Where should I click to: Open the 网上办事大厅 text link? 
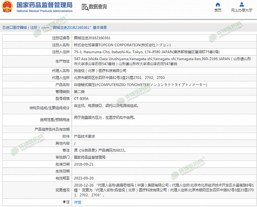coord(242,10)
